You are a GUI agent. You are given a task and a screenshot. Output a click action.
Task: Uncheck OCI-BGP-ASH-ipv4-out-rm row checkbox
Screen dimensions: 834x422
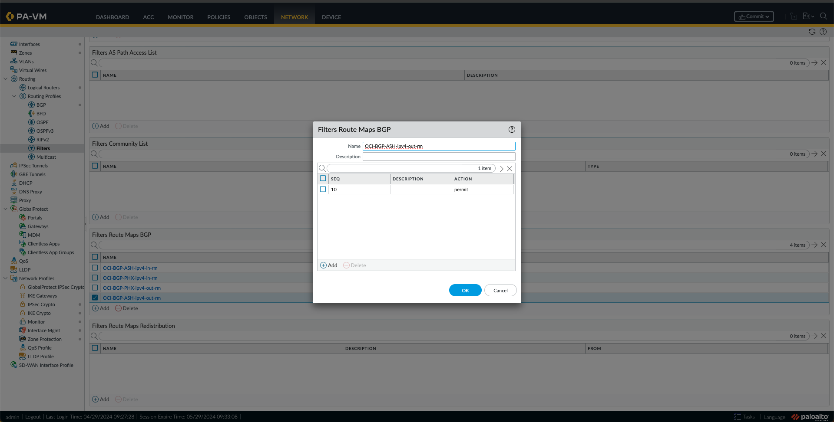pyautogui.click(x=95, y=298)
